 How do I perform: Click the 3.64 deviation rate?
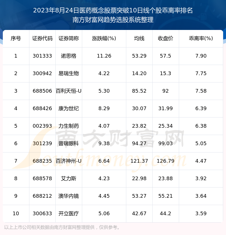point(201,196)
